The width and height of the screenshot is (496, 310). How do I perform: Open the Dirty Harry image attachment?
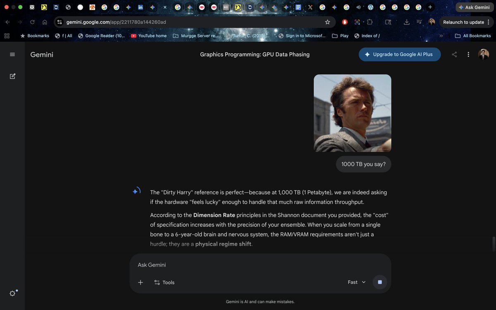pos(353,113)
